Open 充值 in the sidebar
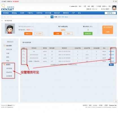The image size is (118, 113). [x=8, y=53]
